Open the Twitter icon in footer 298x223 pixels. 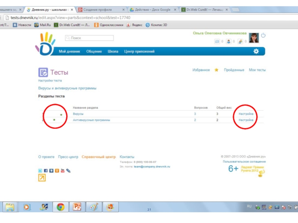pos(40,171)
